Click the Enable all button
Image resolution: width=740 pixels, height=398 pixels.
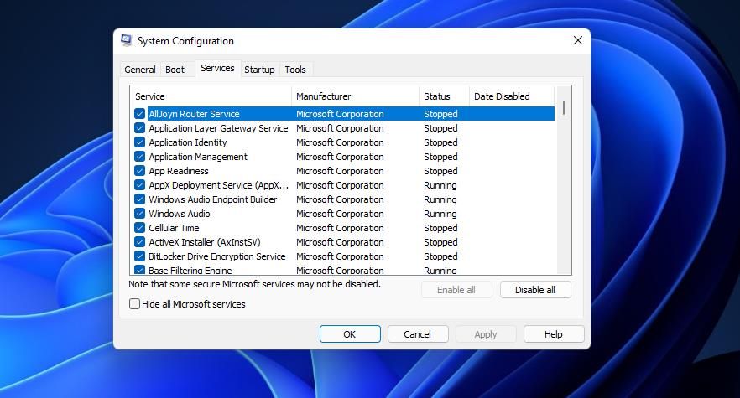pyautogui.click(x=456, y=290)
